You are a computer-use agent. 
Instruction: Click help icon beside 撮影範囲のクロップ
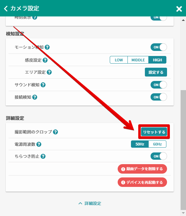55,132
